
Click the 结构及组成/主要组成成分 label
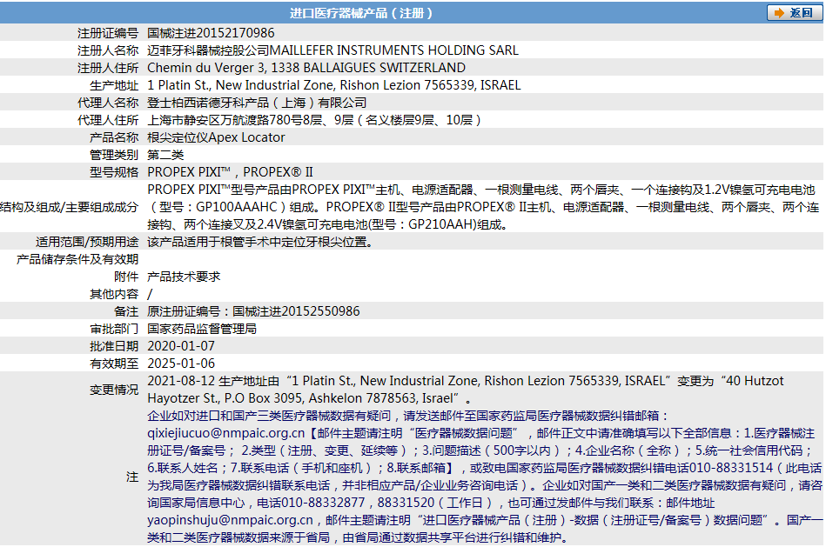[x=69, y=207]
